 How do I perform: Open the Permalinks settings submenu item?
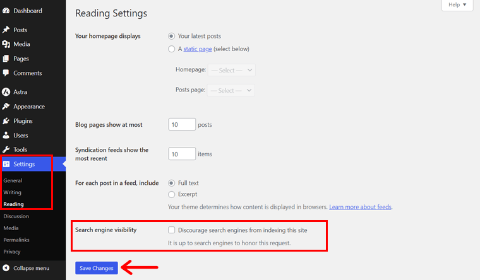pos(16,240)
